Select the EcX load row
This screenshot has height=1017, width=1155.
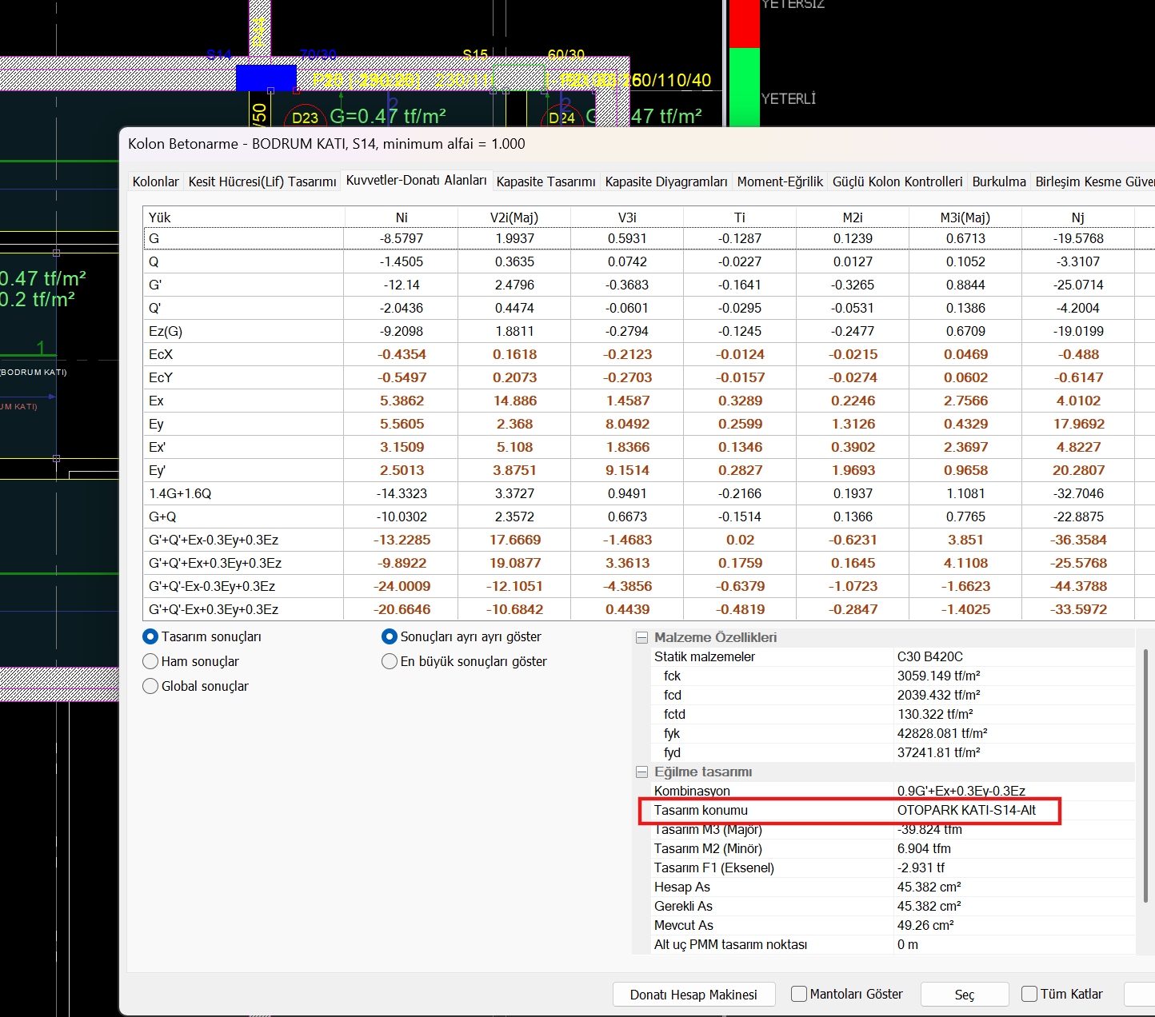(649, 354)
